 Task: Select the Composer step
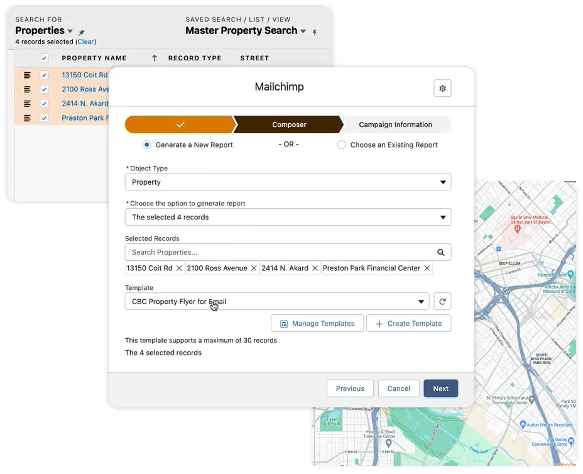tap(289, 124)
